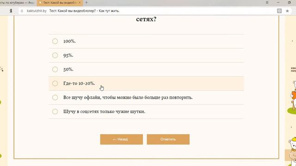The height and width of the screenshot is (166, 296).
Task: Click the page action icon beside the star
Action: pos(279,11)
